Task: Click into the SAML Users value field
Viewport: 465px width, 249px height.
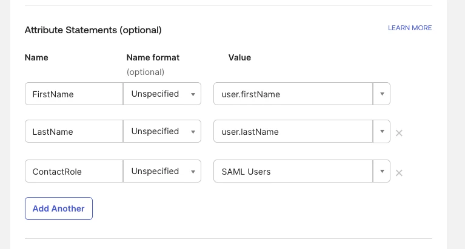Action: [293, 172]
